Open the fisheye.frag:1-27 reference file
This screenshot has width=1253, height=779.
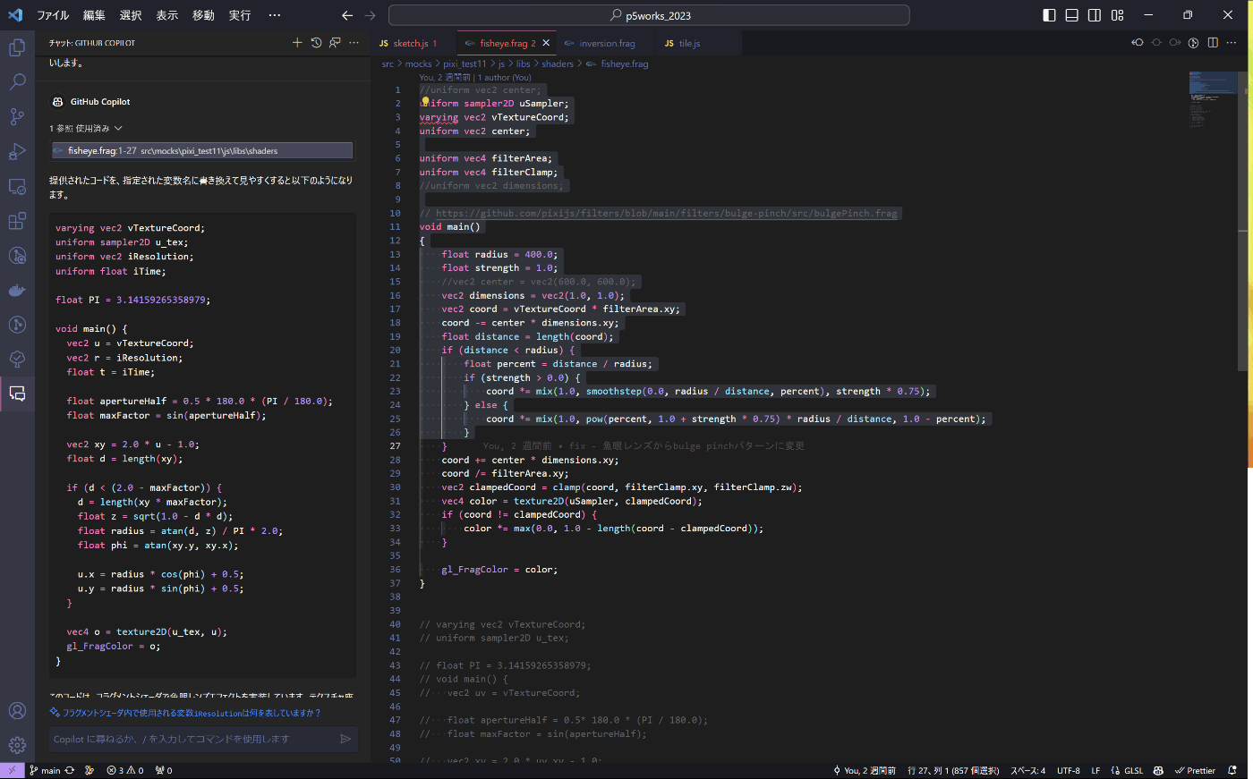pos(202,150)
